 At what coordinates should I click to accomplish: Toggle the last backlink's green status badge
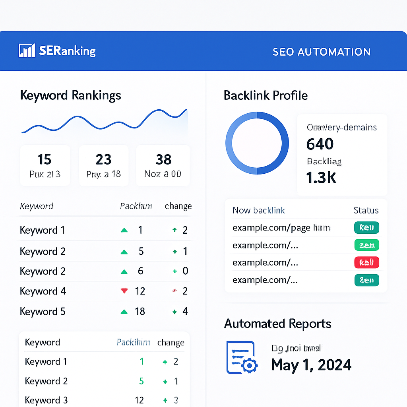[366, 280]
